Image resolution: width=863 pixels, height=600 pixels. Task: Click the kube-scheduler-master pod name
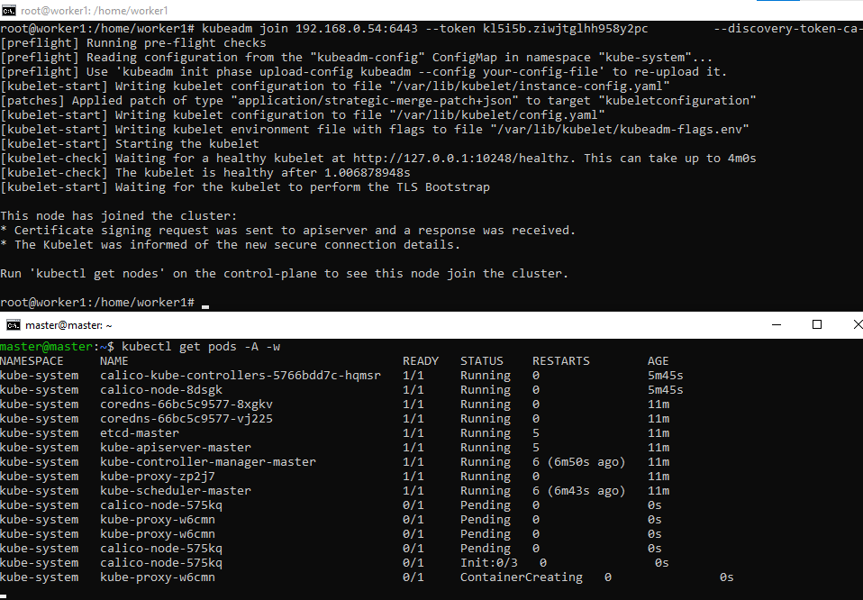point(176,491)
